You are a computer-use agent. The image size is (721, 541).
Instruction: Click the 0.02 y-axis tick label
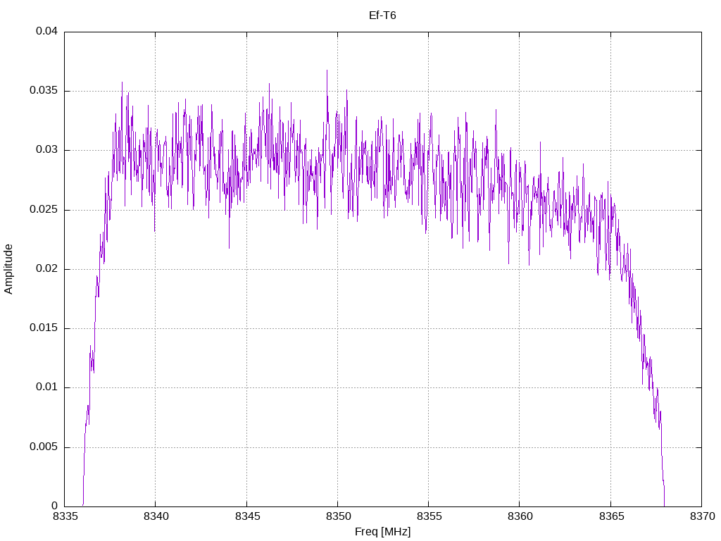[x=47, y=268]
